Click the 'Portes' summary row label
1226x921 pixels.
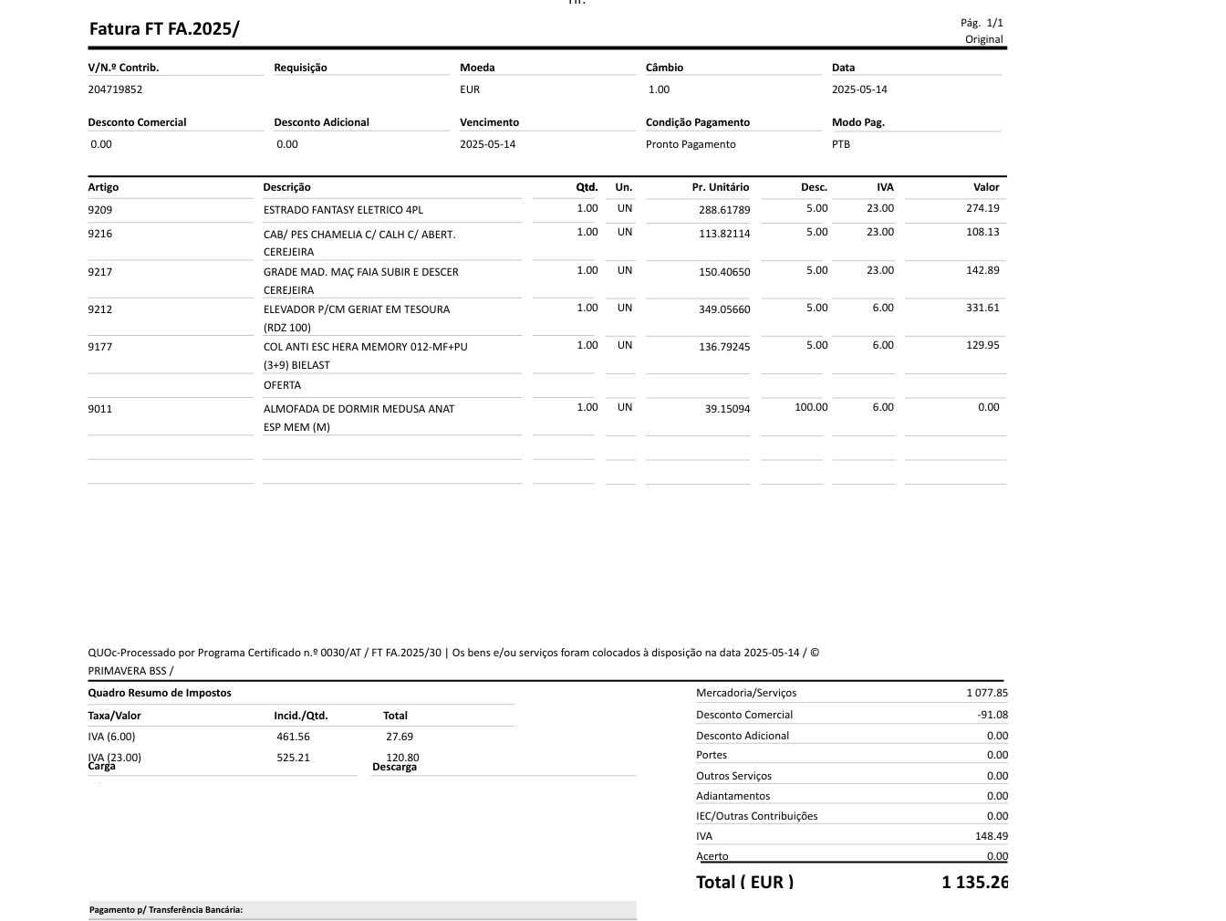[x=712, y=755]
